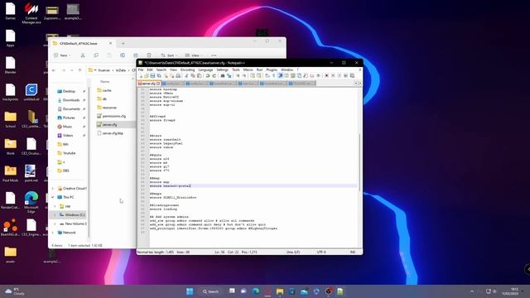Click the Rename icon in File Explorer toolbar
This screenshot has height=298, width=530.
123,55
